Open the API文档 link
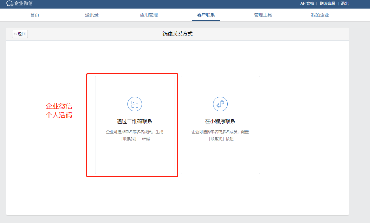The height and width of the screenshot is (223, 370). [x=307, y=3]
